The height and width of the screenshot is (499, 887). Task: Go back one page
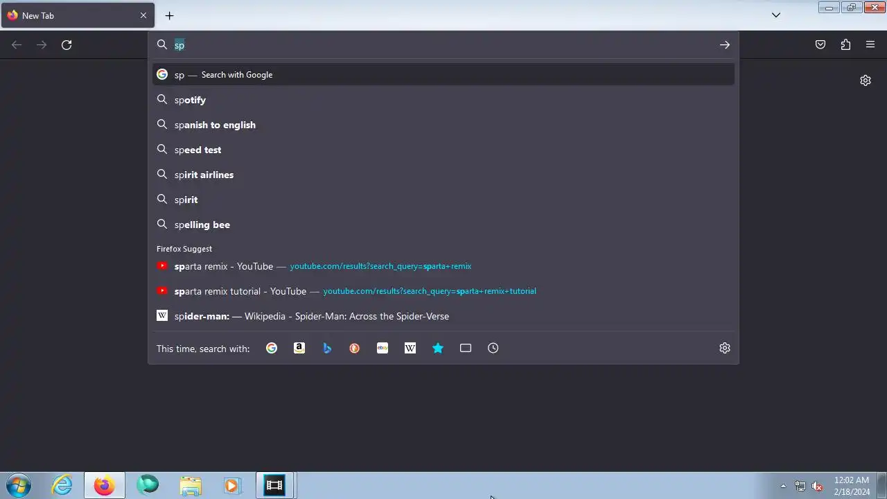point(17,44)
